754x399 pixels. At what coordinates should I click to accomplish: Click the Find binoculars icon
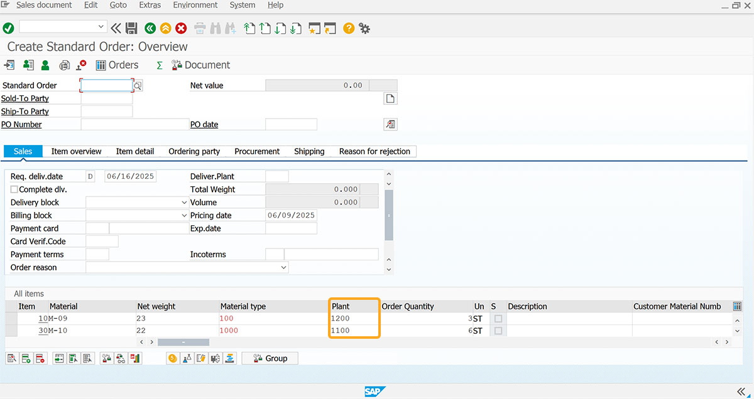click(x=215, y=28)
